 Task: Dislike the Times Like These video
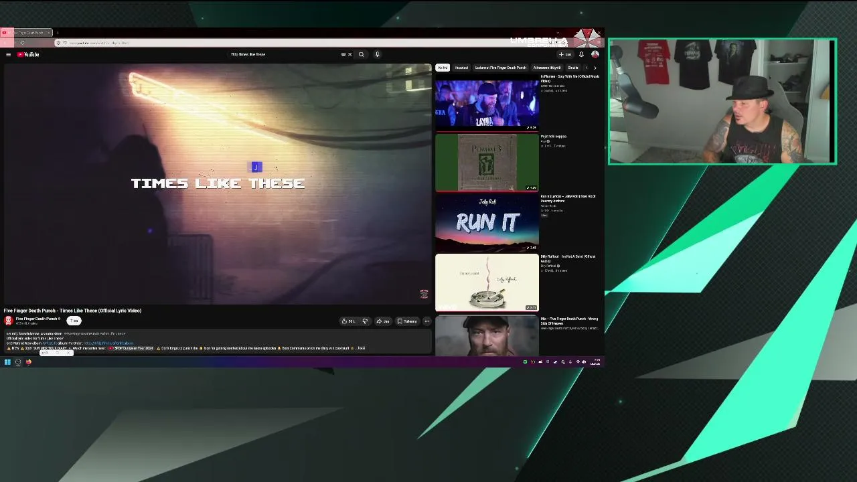point(365,321)
